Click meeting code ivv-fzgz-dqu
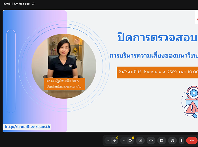The height and width of the screenshot is (147, 198). (22, 4)
